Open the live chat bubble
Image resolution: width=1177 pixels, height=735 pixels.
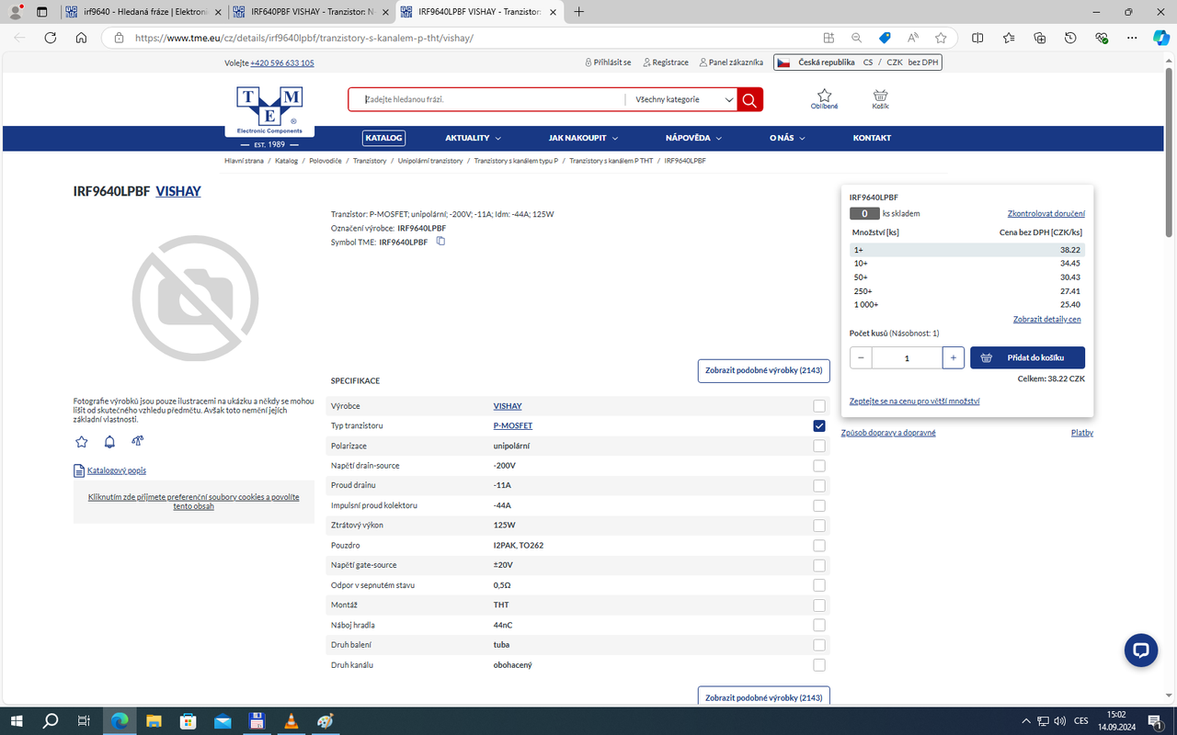(x=1141, y=650)
